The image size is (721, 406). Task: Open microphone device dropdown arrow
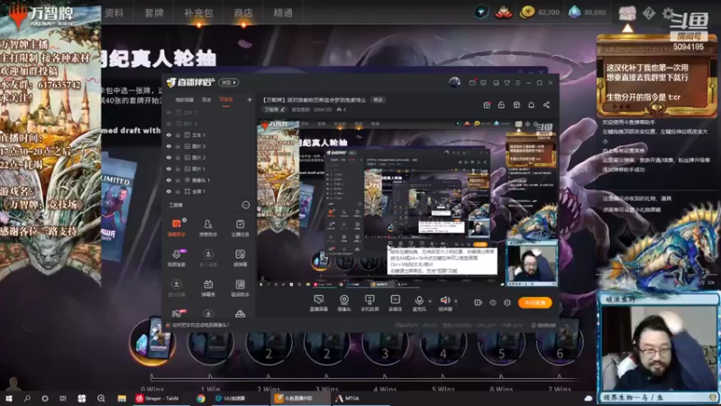click(430, 301)
